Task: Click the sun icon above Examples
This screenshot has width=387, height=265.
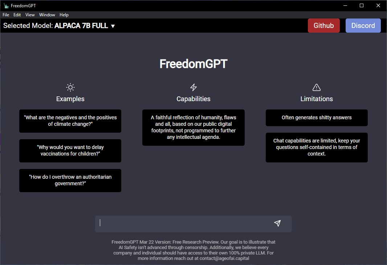Action: (x=70, y=87)
